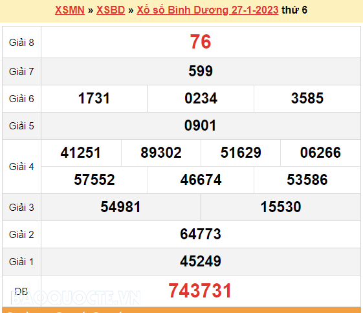
Task: Click the Giải 6 number 0234
Action: click(201, 98)
